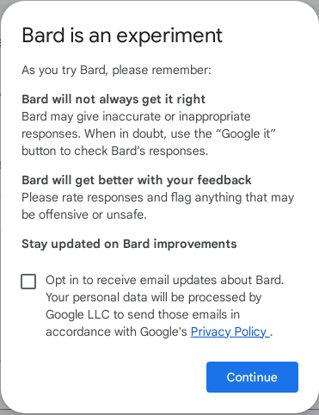
Task: Tick the email updates opt-in checkbox
Action: (x=28, y=282)
